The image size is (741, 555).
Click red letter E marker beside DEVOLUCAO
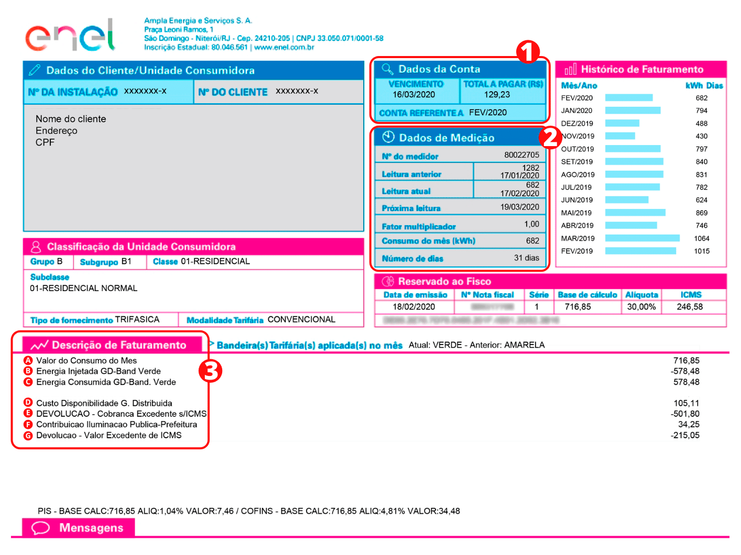(28, 413)
